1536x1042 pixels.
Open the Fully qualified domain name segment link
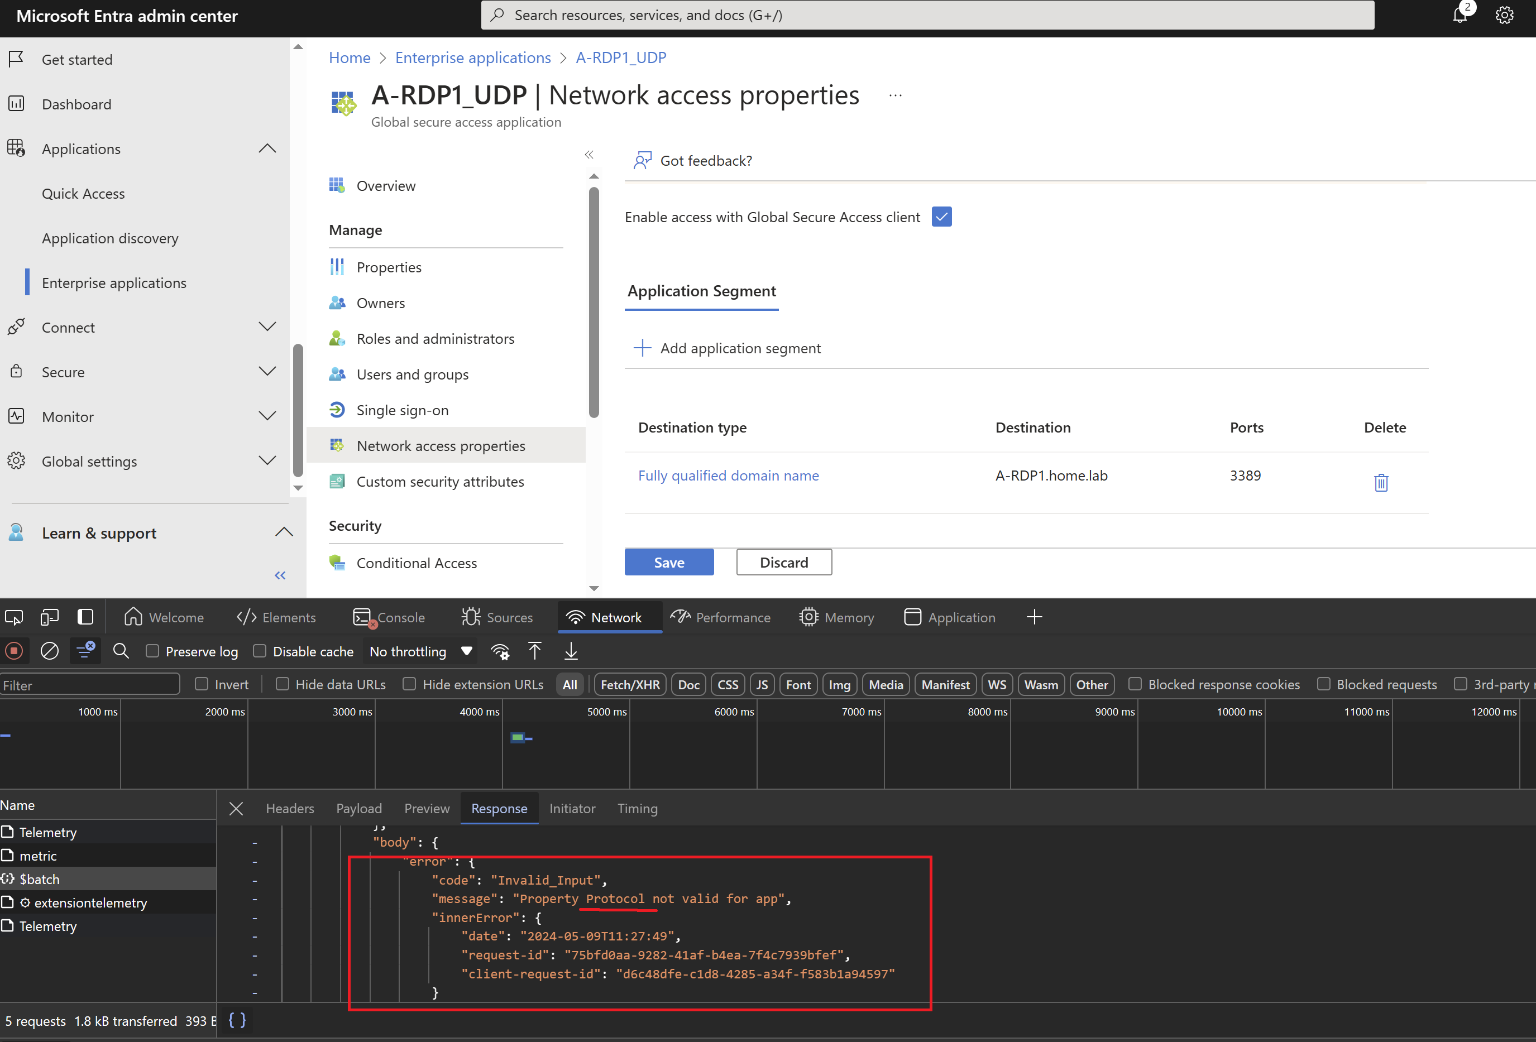tap(728, 476)
